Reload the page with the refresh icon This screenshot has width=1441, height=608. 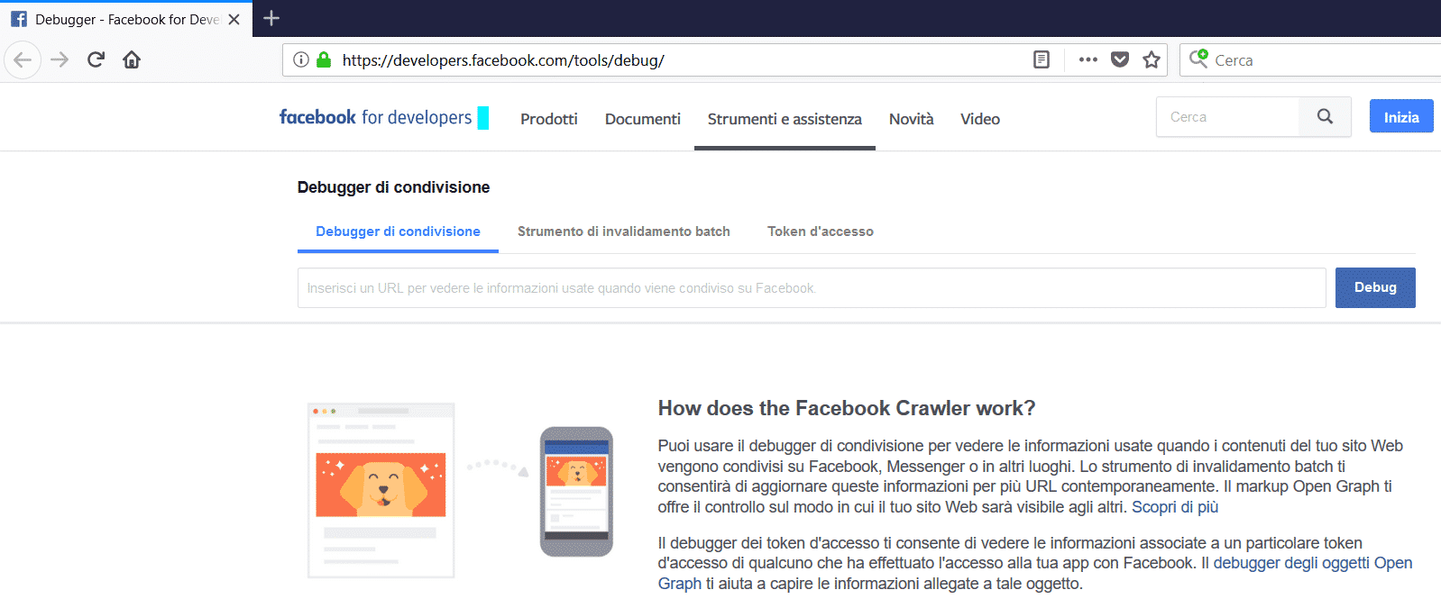coord(96,60)
